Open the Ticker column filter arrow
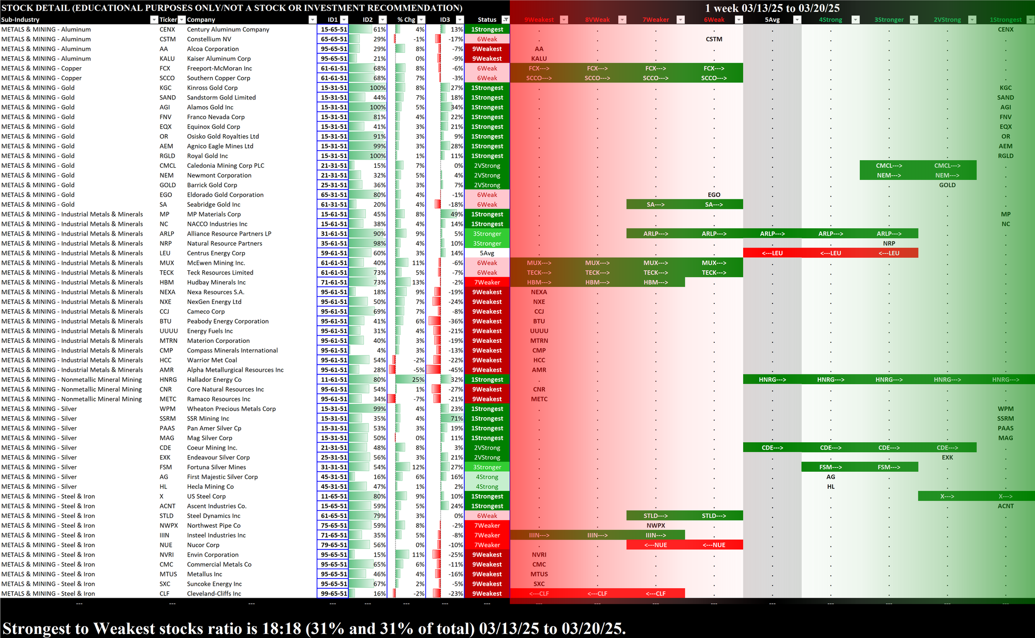Screen dimensions: 1035x638 (x=182, y=20)
